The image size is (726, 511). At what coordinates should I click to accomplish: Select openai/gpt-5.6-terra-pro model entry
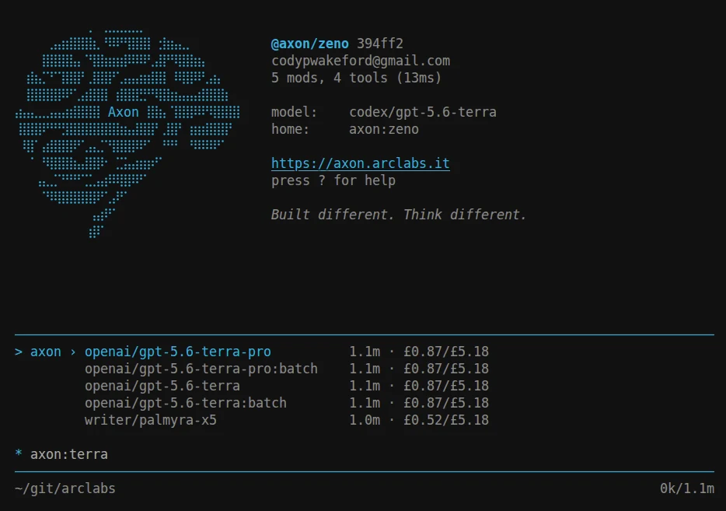(178, 352)
